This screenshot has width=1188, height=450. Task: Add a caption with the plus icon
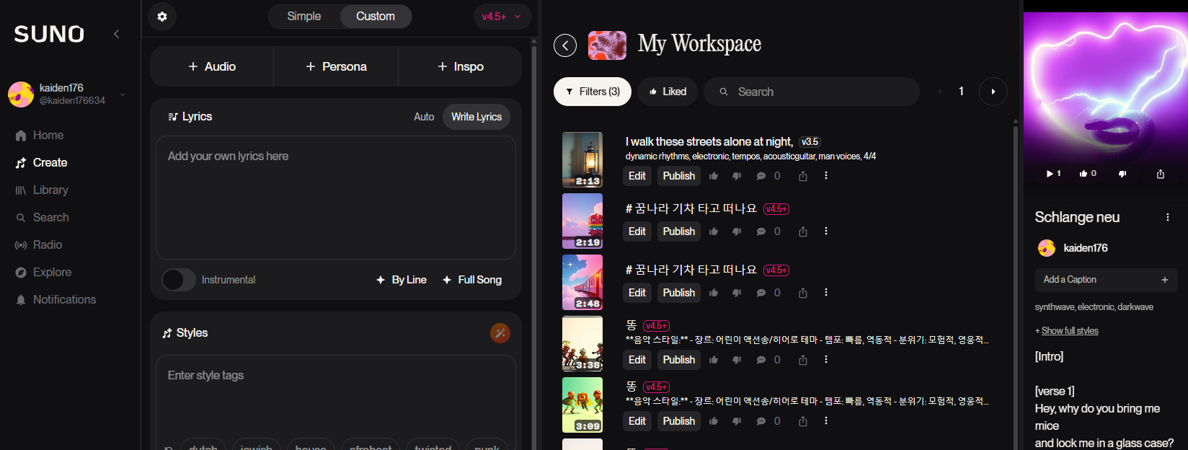point(1165,280)
